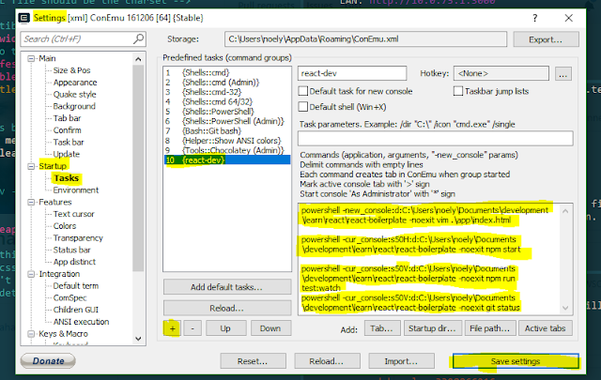Screen dimensions: 601x380
Task: Click Add default tasks button
Action: pos(227,287)
